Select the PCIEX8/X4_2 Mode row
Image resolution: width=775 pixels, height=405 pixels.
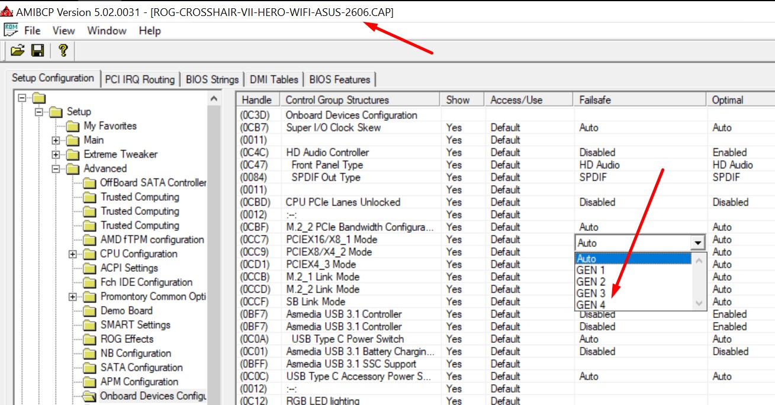pos(506,252)
